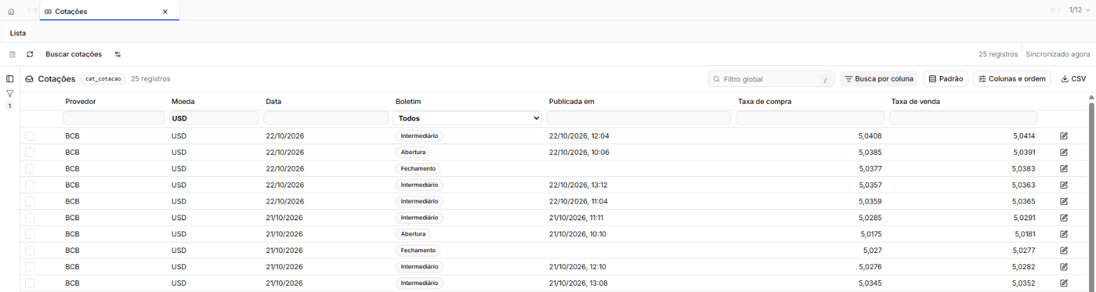
Task: Click the cat_cotacao tag badge
Action: coord(103,79)
